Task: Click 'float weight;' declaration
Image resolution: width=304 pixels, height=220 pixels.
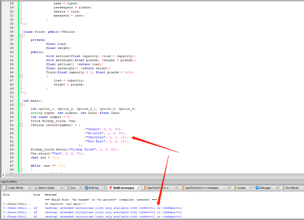Action: (58, 48)
